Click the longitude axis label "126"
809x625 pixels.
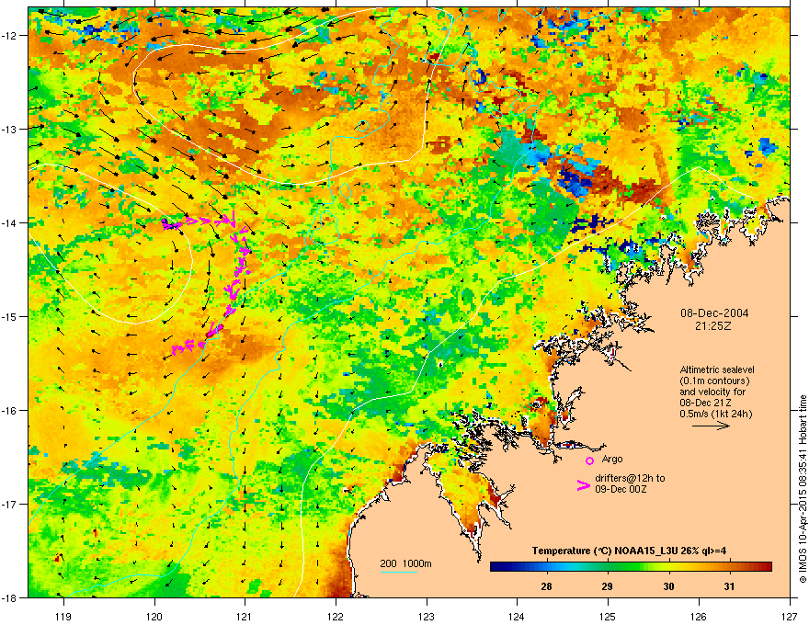pyautogui.click(x=699, y=616)
